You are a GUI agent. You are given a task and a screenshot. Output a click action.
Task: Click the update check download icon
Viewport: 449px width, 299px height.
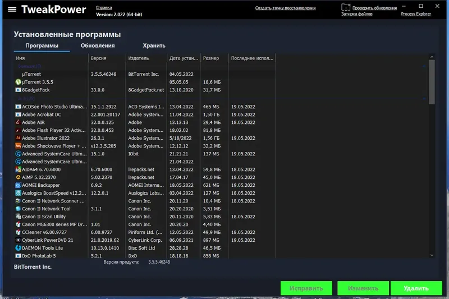[346, 7]
